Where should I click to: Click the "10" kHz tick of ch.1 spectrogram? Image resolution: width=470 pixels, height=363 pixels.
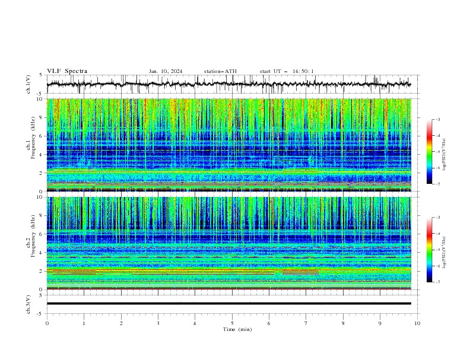coord(40,99)
